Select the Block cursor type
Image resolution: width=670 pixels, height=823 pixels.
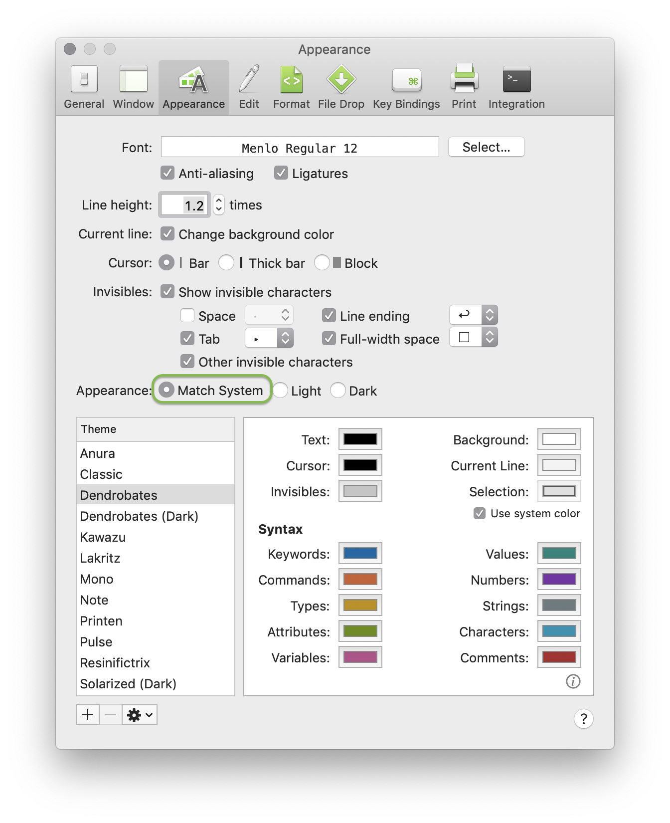[322, 263]
